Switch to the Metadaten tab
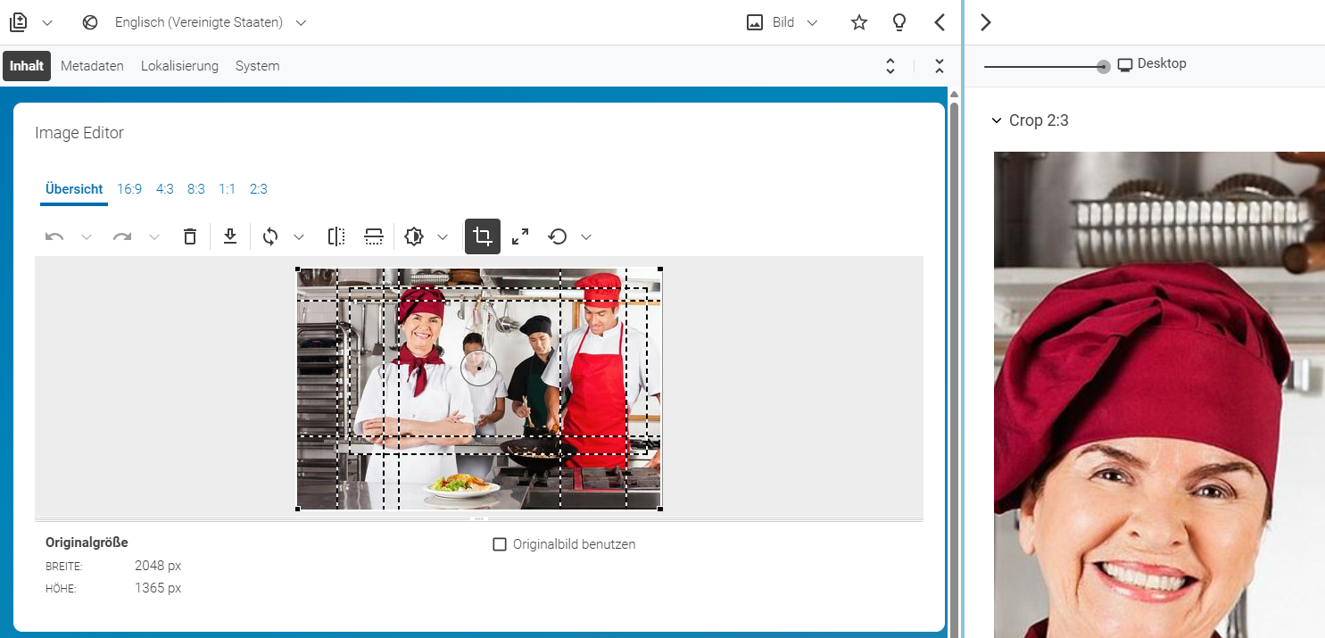Screen dimensions: 1325x638 point(92,66)
